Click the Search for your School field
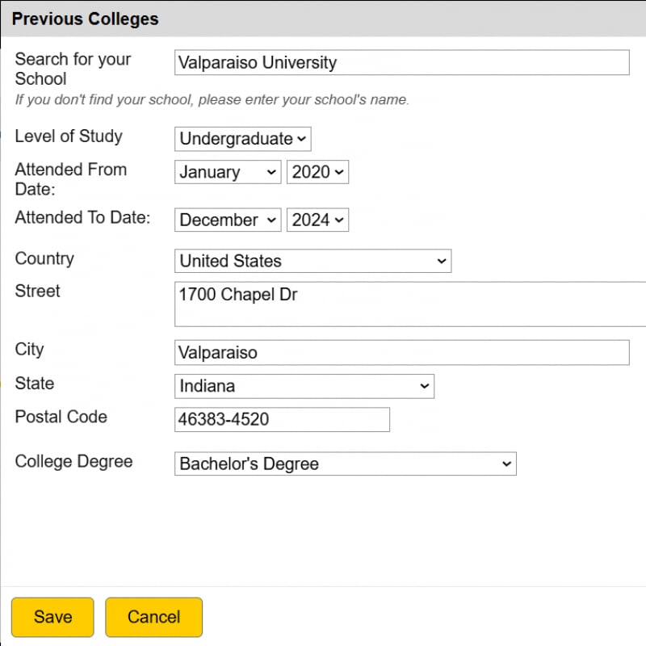646x646 pixels. 401,63
